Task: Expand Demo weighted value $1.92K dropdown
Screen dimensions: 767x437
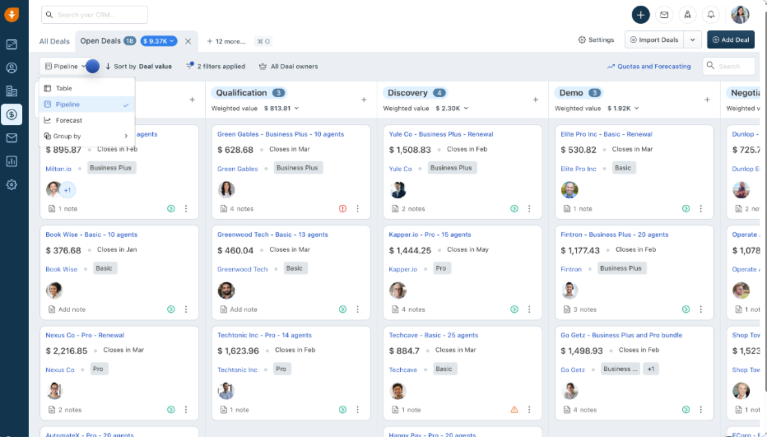Action: [x=623, y=108]
